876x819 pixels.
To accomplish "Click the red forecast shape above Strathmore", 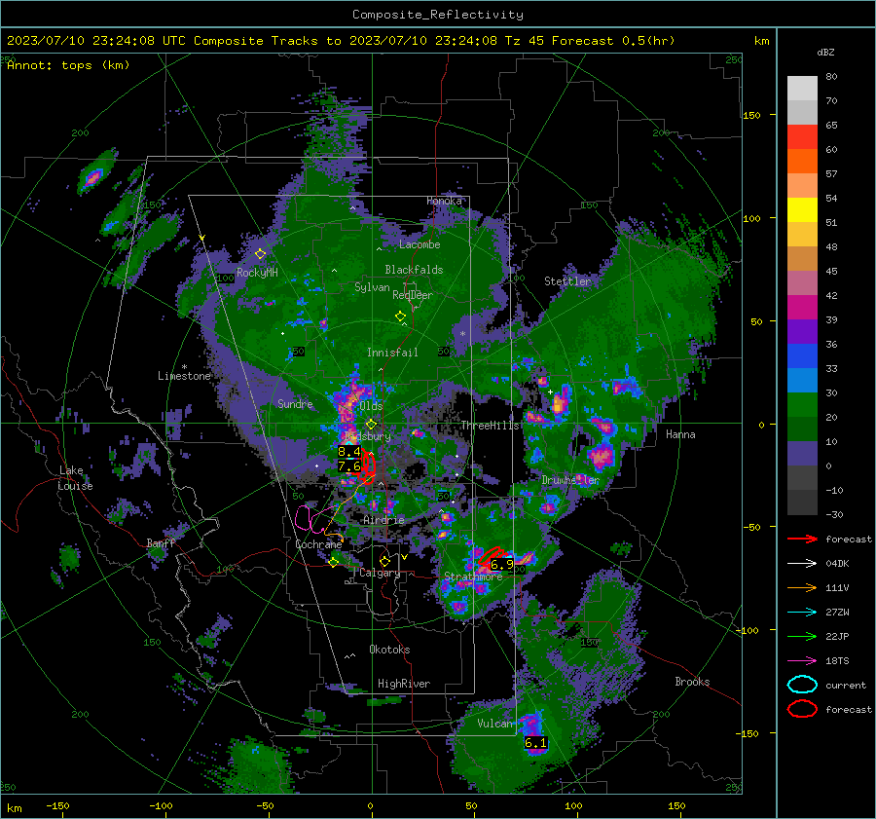I will 492,555.
